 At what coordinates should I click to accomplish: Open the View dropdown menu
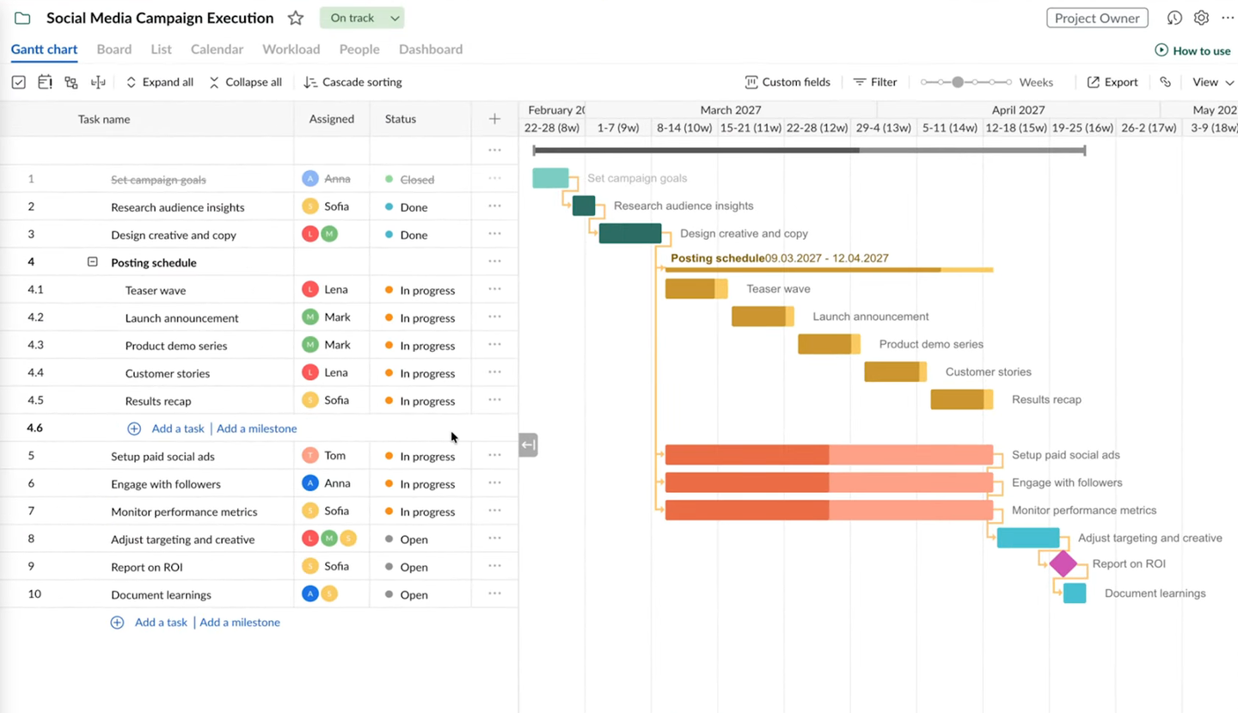[1213, 83]
